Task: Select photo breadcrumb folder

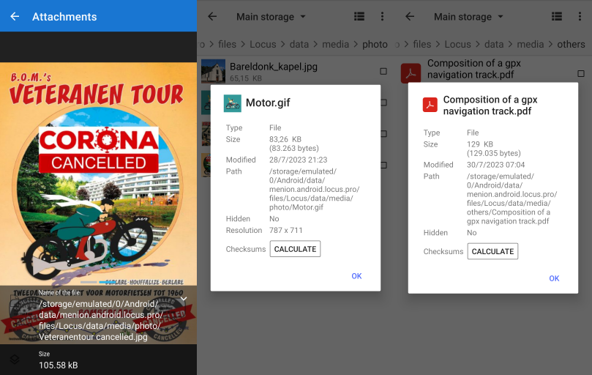Action: pyautogui.click(x=375, y=44)
